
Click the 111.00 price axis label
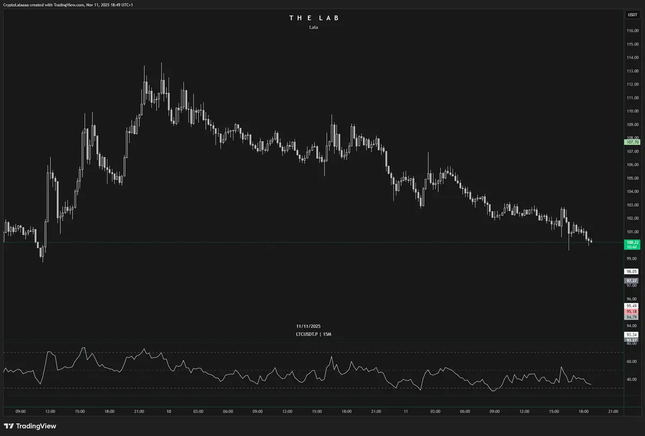(632, 98)
